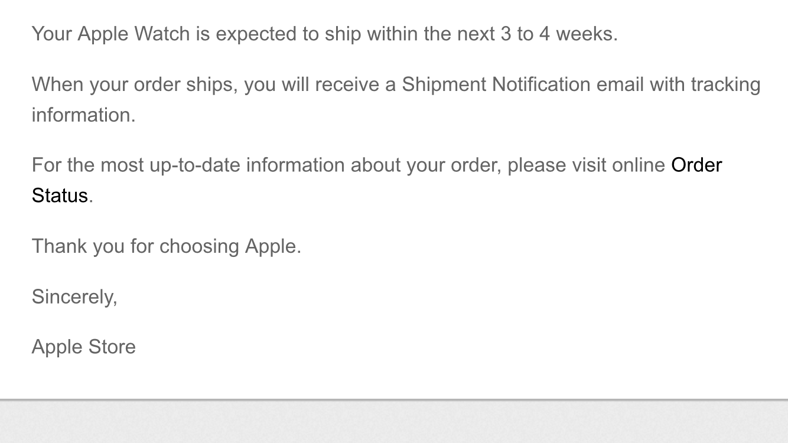Click 'When your order ships' text
Viewport: 788px width, 443px height.
click(134, 84)
